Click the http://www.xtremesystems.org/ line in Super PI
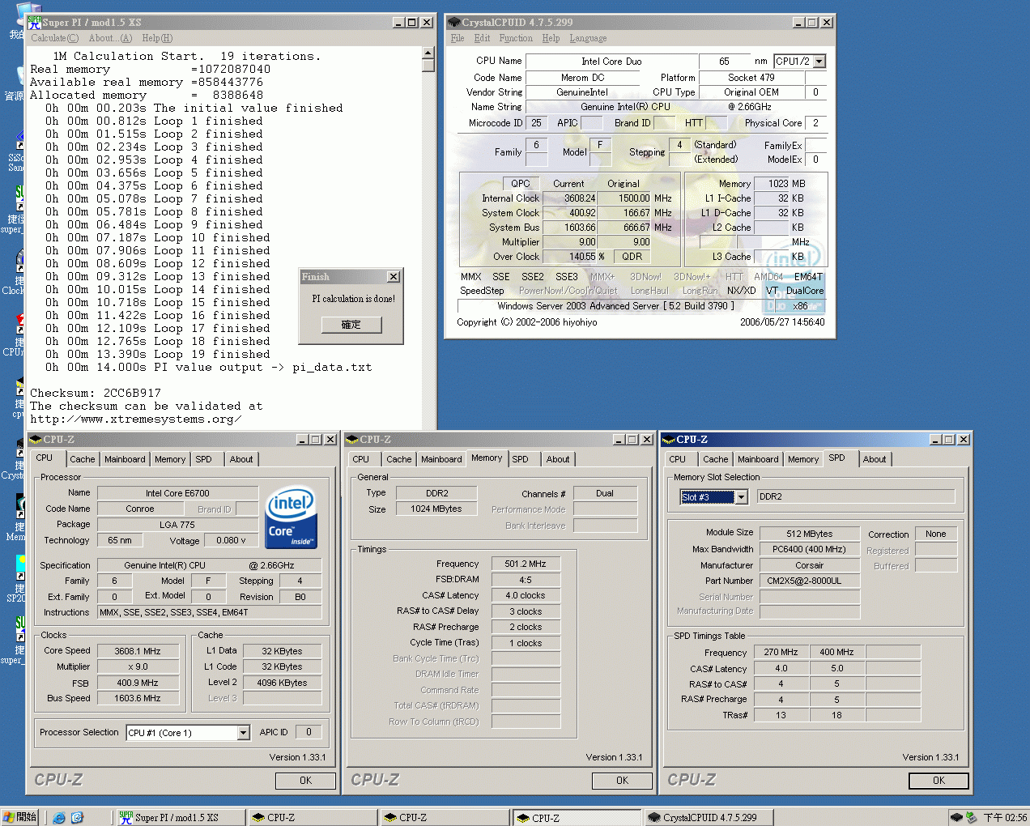The image size is (1030, 826). coord(136,419)
